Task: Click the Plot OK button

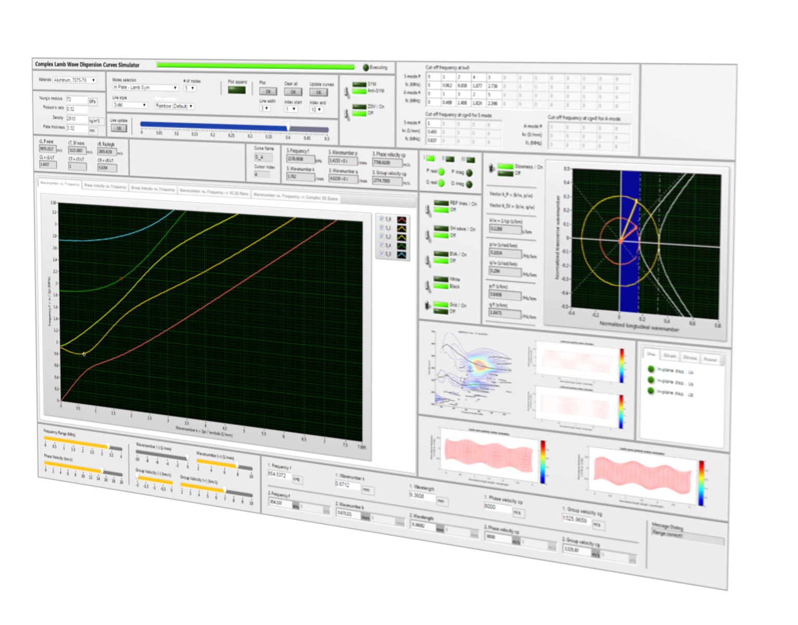Action: coord(268,92)
